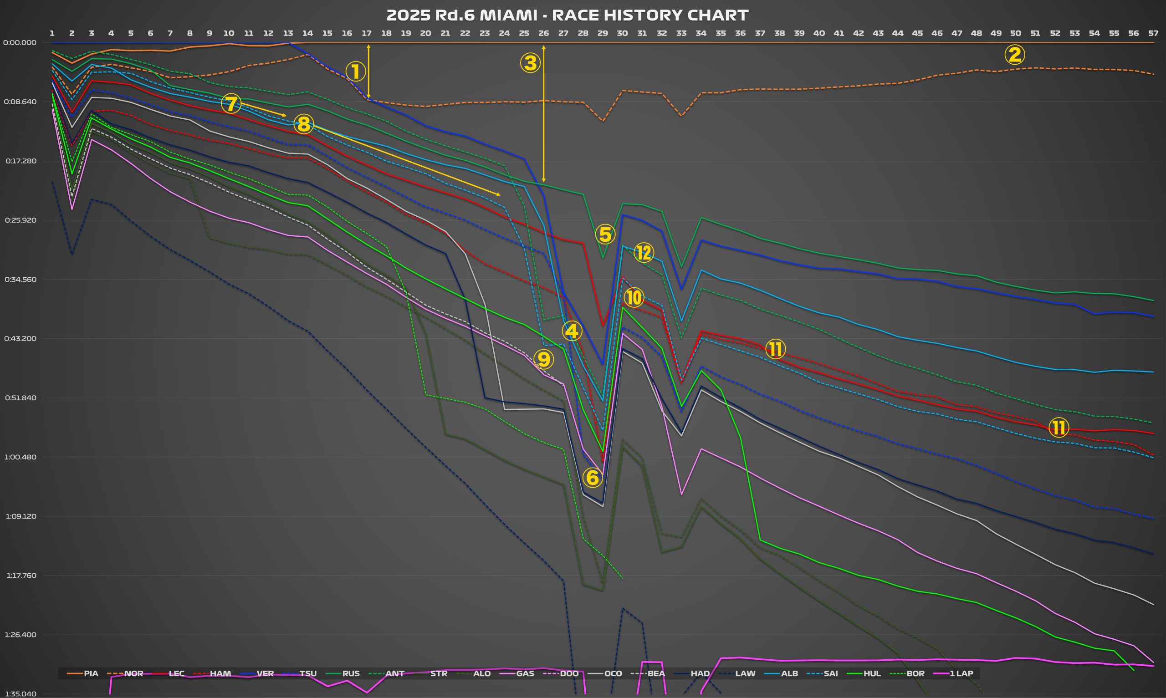Click the circled number 6 annotation marker
This screenshot has height=698, width=1166.
point(592,478)
